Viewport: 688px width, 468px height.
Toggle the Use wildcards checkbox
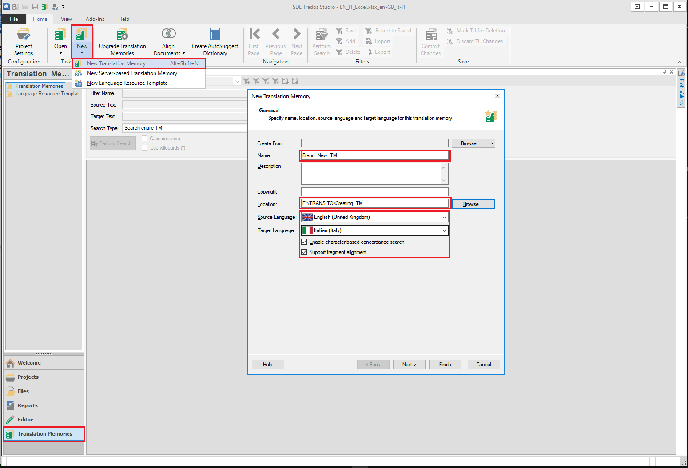[144, 148]
